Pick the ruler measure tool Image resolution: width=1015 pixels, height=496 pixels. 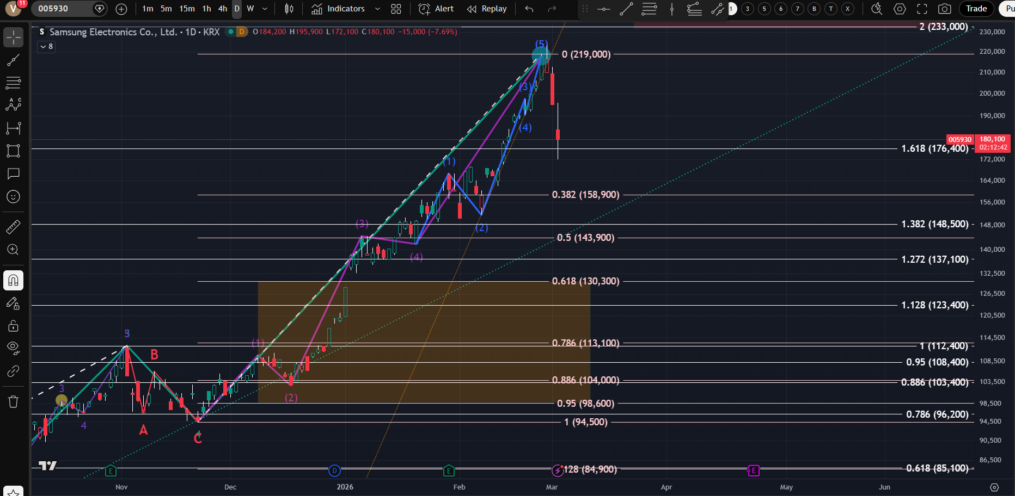(x=13, y=227)
